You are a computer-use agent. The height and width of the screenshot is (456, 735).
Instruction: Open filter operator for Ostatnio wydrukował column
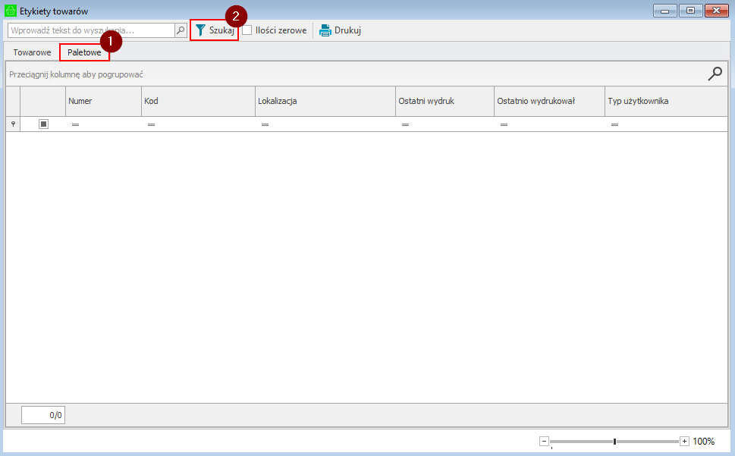point(504,124)
